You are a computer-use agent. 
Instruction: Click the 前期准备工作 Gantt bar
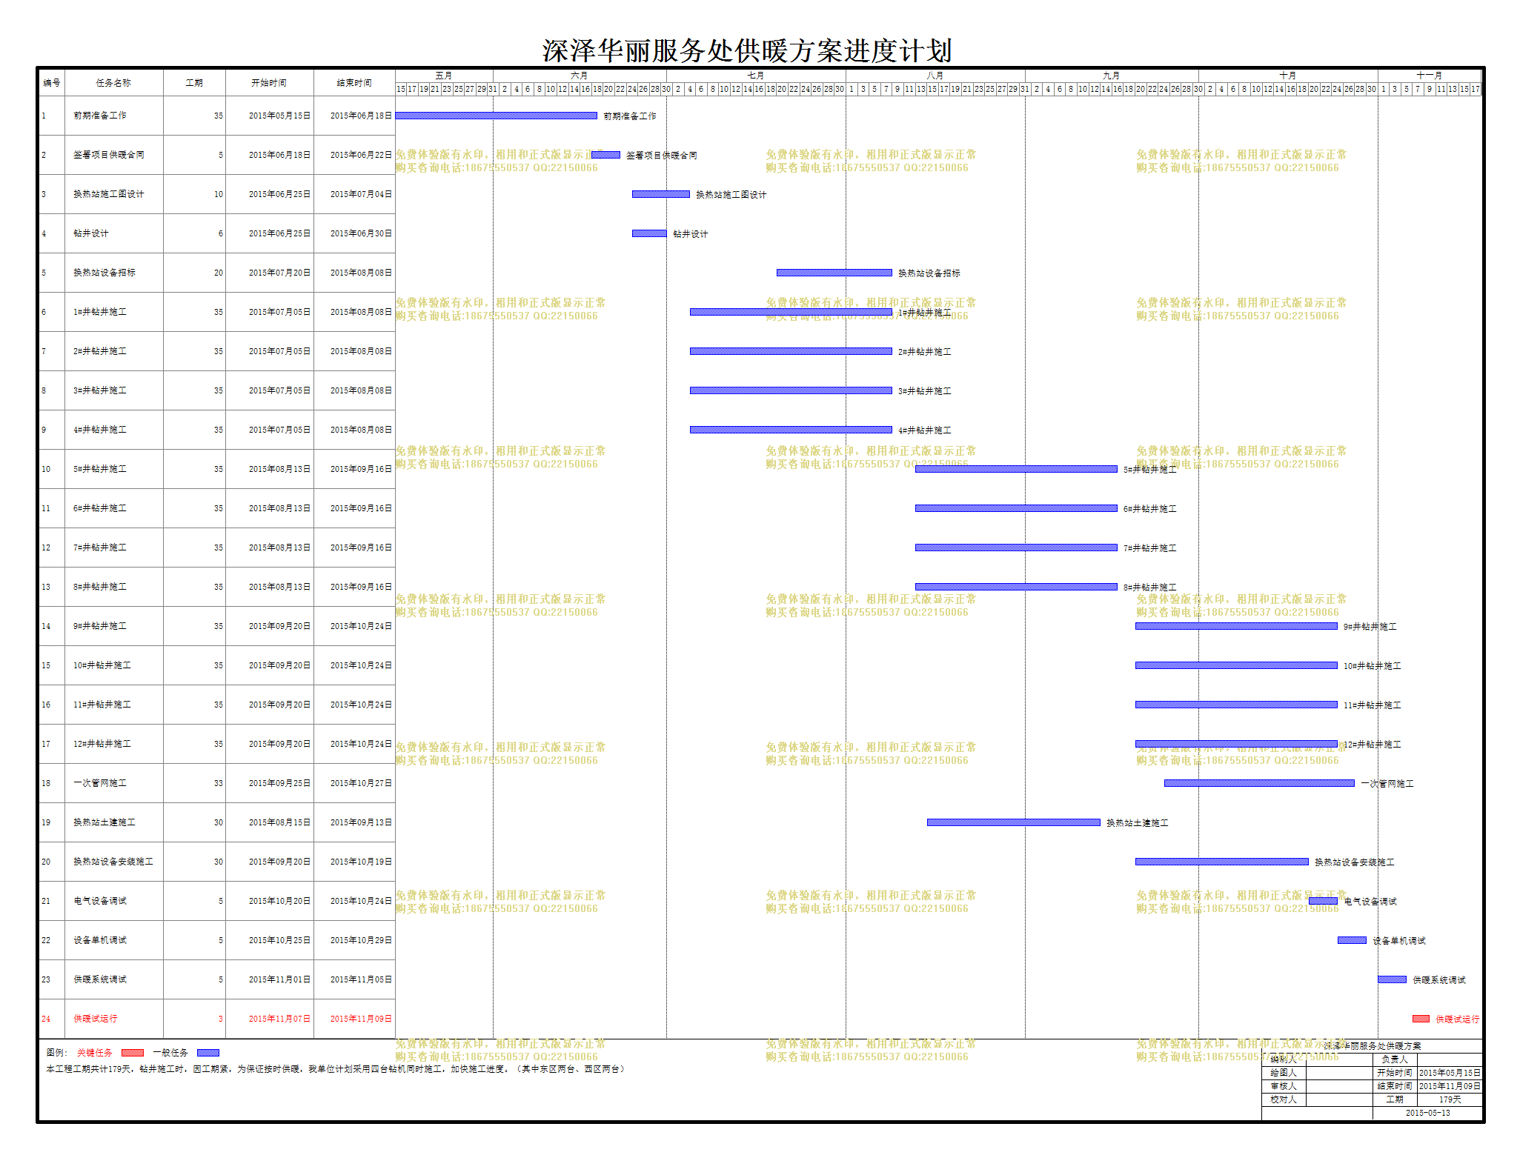tap(496, 116)
